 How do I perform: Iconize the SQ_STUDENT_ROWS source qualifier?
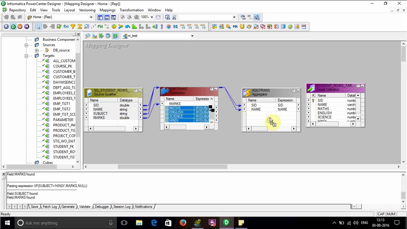140,91
